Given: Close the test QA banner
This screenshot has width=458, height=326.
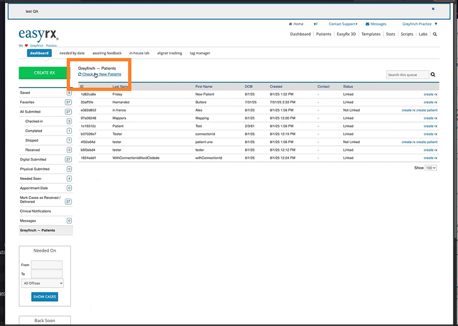Looking at the screenshot, I should [433, 9].
